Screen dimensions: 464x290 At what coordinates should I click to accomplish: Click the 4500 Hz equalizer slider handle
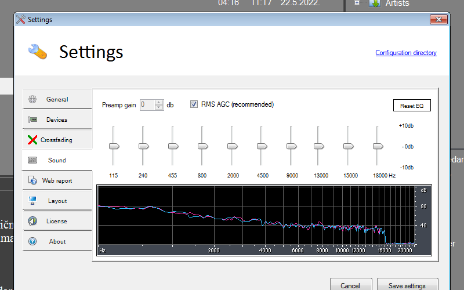tap(262, 146)
